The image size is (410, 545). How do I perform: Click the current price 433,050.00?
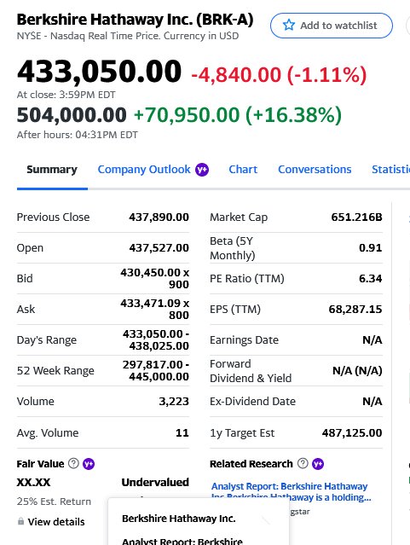tap(99, 72)
